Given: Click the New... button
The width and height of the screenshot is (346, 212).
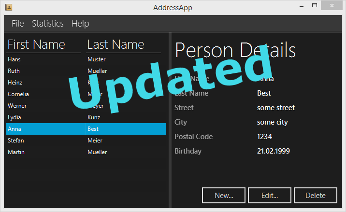Looking at the screenshot, I should pyautogui.click(x=224, y=195).
